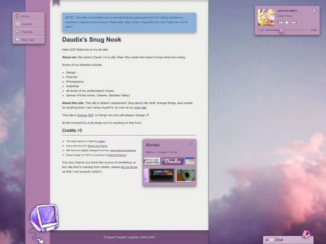This screenshot has width=326, height=244.
Task: Click the album cover thumbnail
Action: pyautogui.click(x=266, y=17)
